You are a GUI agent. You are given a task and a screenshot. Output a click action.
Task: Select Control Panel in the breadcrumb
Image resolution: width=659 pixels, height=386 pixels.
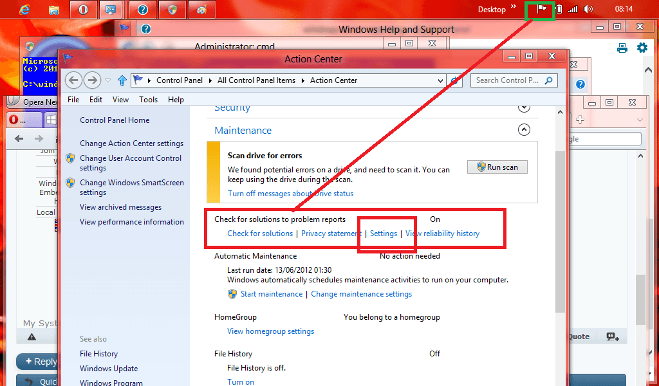(x=180, y=80)
